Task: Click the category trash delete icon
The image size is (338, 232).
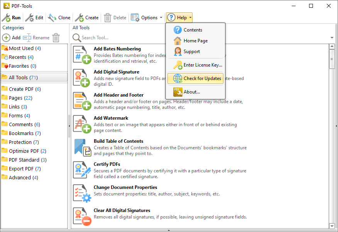Action: pyautogui.click(x=56, y=38)
